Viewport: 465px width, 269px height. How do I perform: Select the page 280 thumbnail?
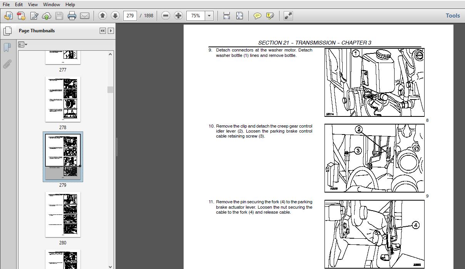pyautogui.click(x=63, y=214)
